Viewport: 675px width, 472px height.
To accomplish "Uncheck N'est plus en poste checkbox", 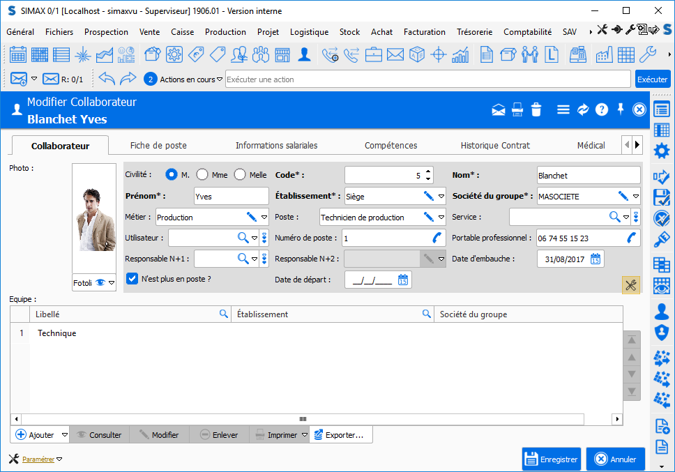I will tap(132, 279).
